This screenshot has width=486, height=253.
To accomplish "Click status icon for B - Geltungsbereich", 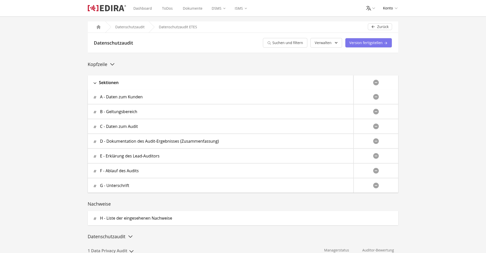I will coord(376,112).
